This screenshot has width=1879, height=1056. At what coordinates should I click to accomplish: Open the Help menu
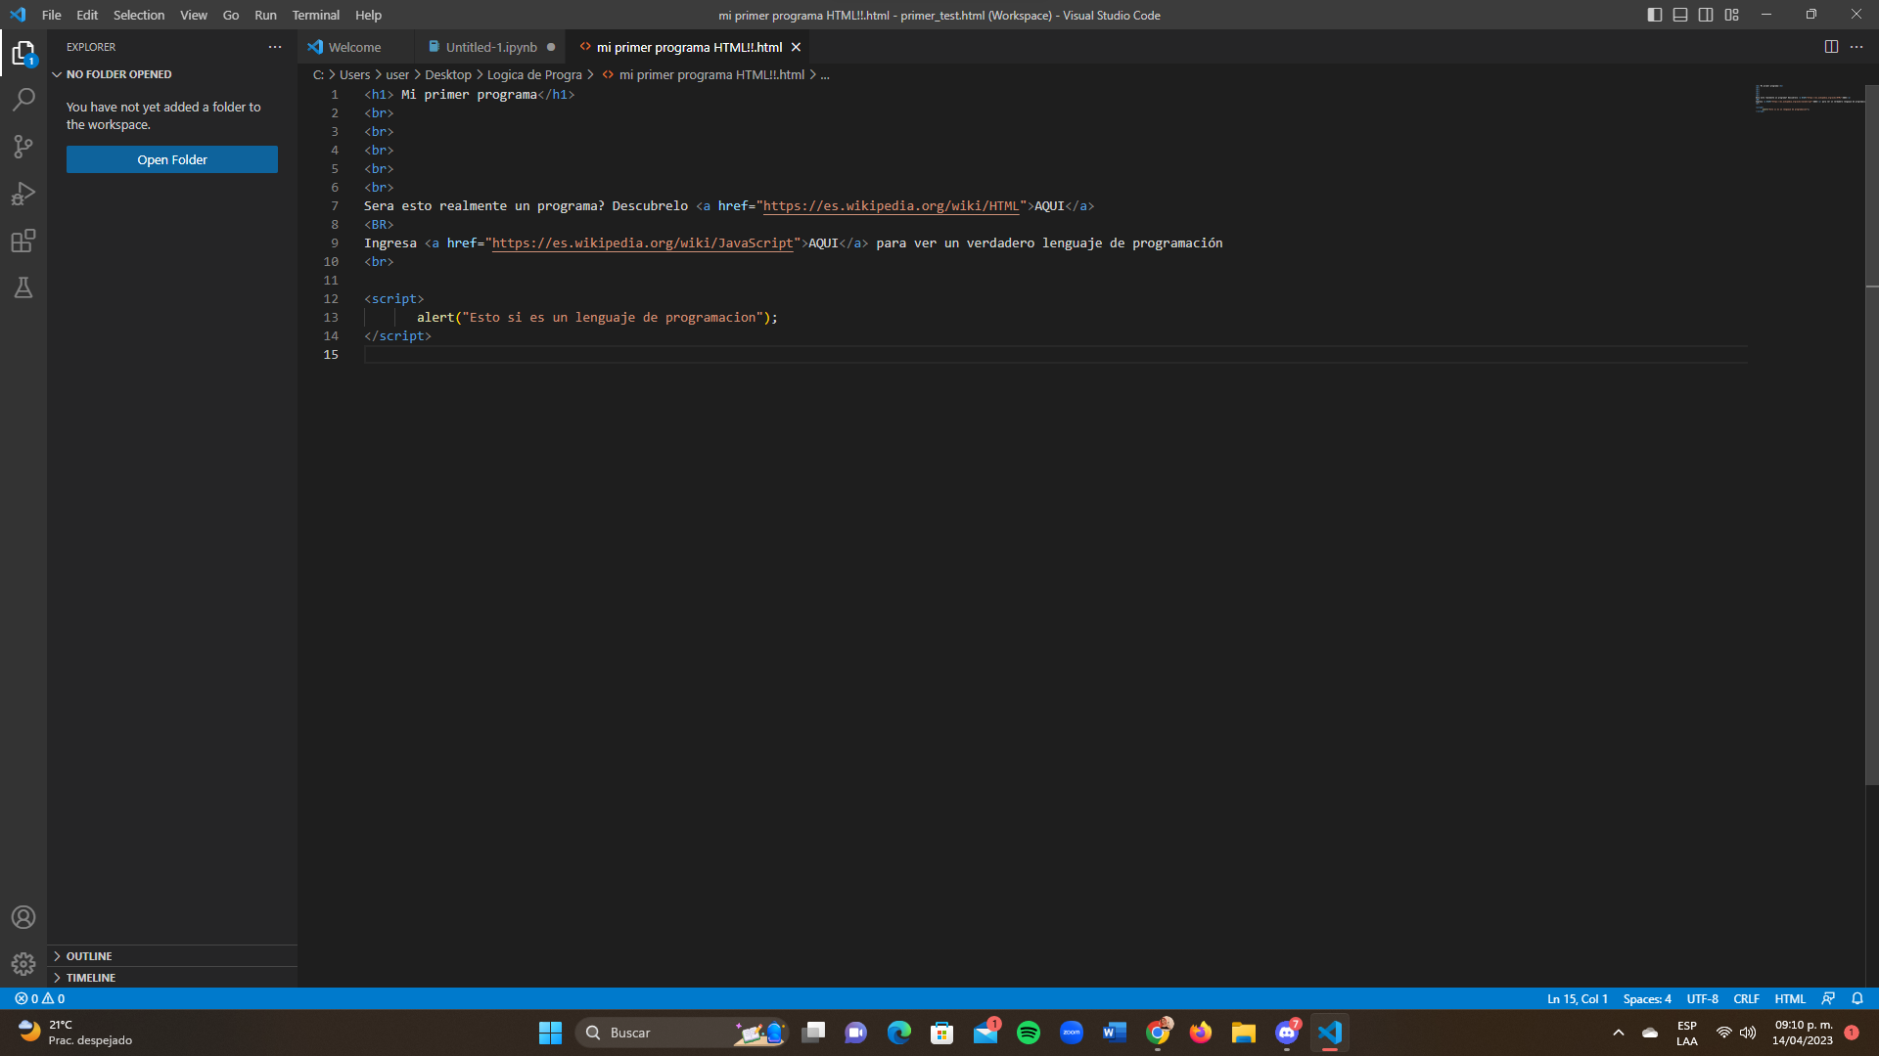(x=368, y=15)
